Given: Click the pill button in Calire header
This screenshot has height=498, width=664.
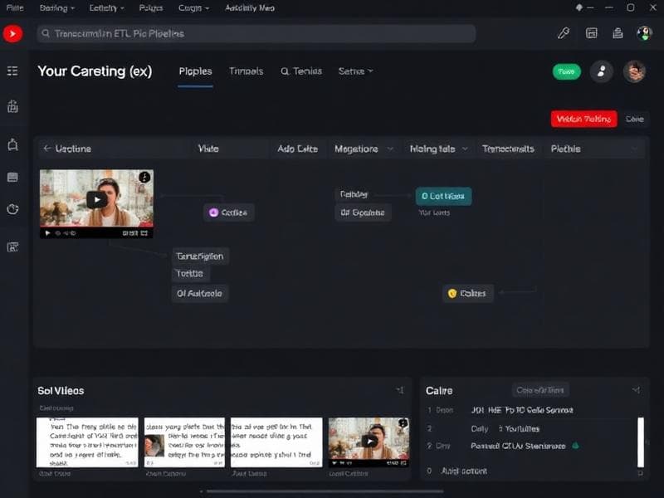Looking at the screenshot, I should tap(540, 390).
